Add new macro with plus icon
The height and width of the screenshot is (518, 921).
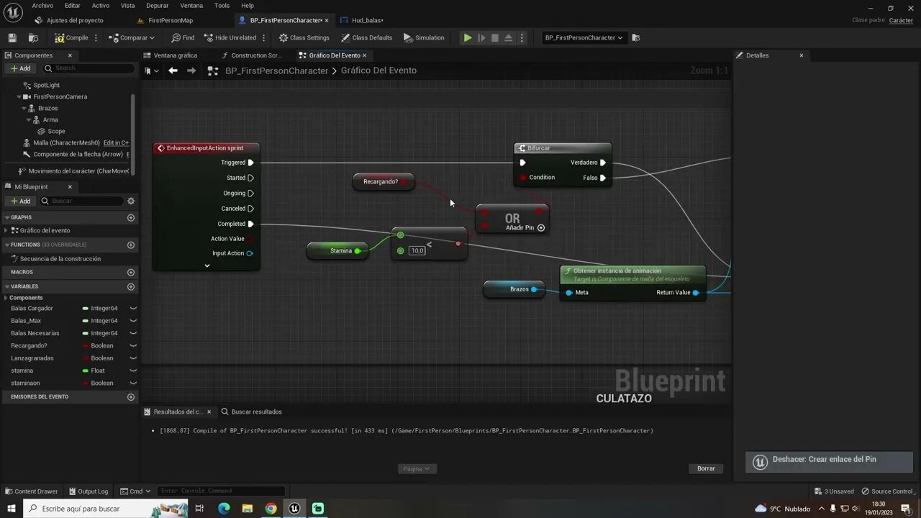(131, 272)
